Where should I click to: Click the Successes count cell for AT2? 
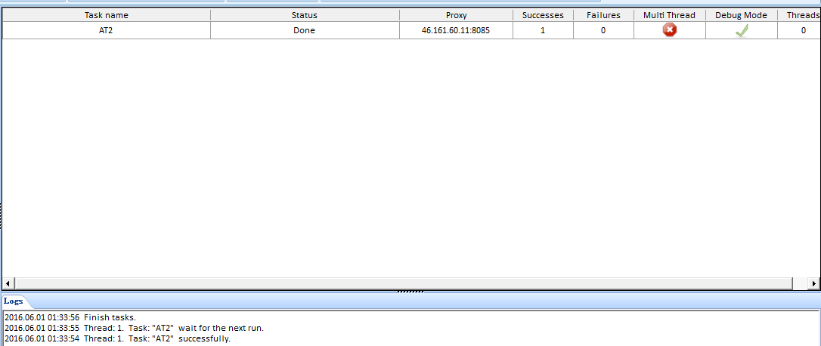click(x=543, y=30)
